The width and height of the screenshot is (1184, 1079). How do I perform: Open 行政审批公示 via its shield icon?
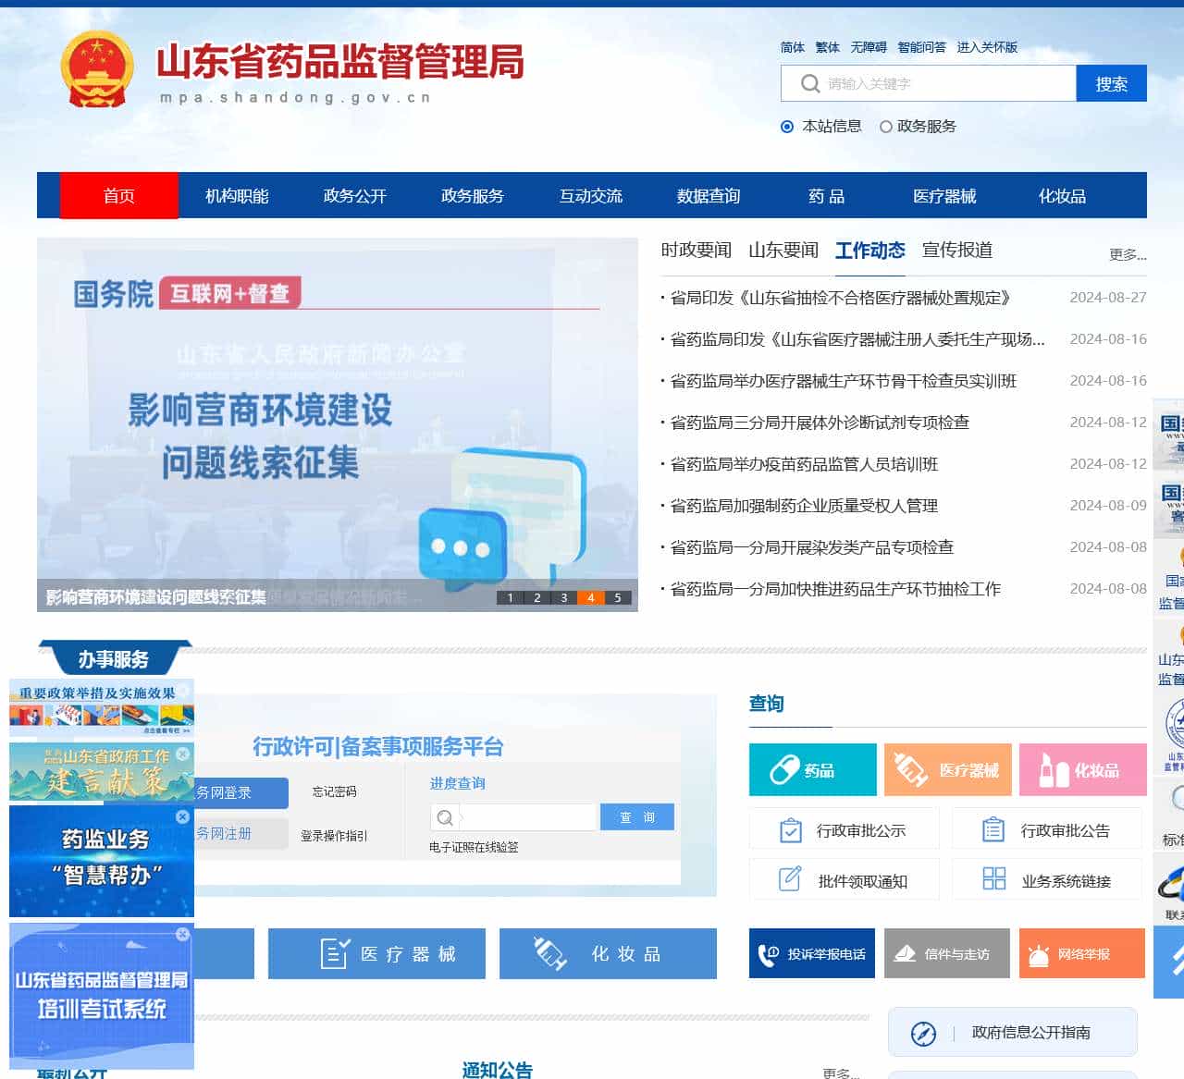coord(789,829)
